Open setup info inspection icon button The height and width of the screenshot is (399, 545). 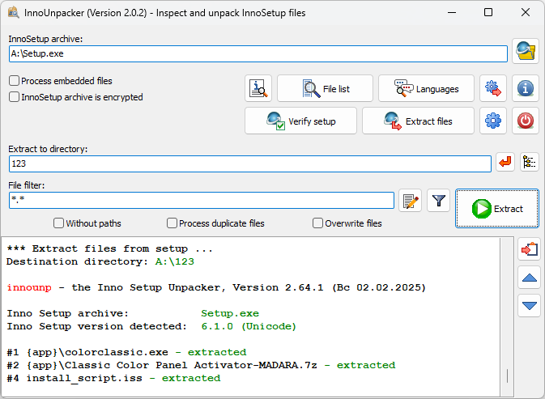[x=258, y=88]
